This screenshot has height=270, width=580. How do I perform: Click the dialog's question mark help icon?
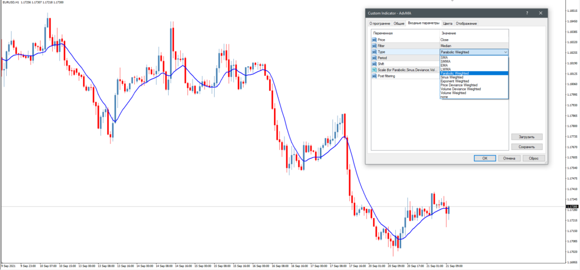tap(527, 12)
